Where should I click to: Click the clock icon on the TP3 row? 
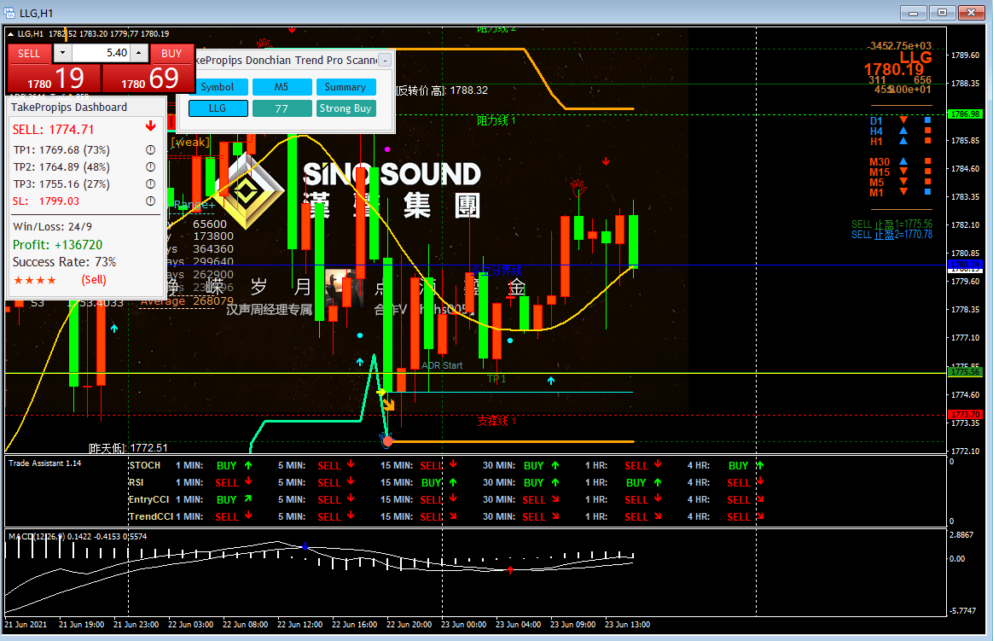(x=151, y=184)
